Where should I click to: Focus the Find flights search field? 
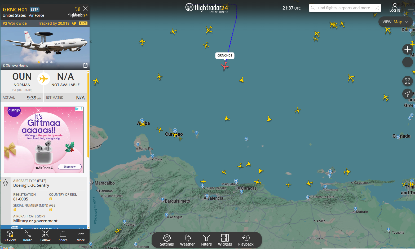(345, 8)
